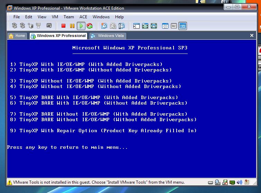Click the Microsoft Windows XP Professional SP3 heading

click(130, 48)
